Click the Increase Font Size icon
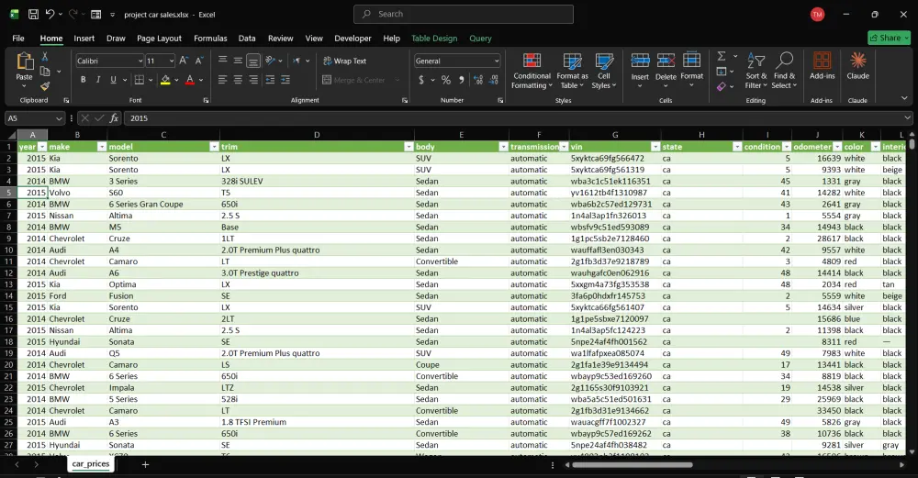The width and height of the screenshot is (918, 478). click(184, 61)
